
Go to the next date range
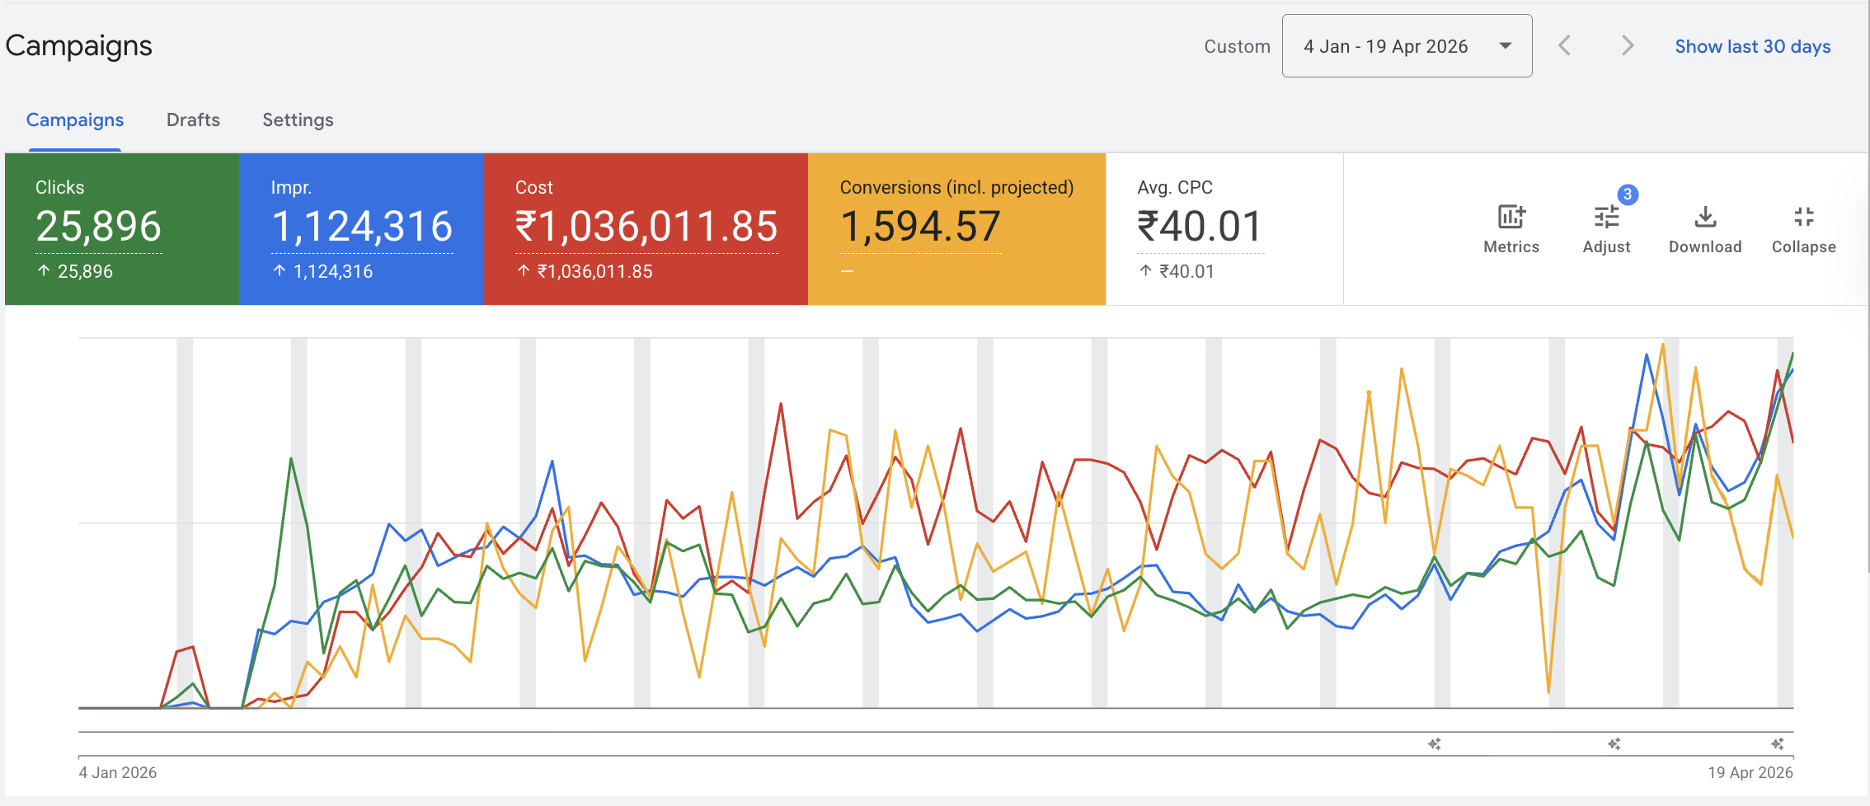(x=1627, y=45)
